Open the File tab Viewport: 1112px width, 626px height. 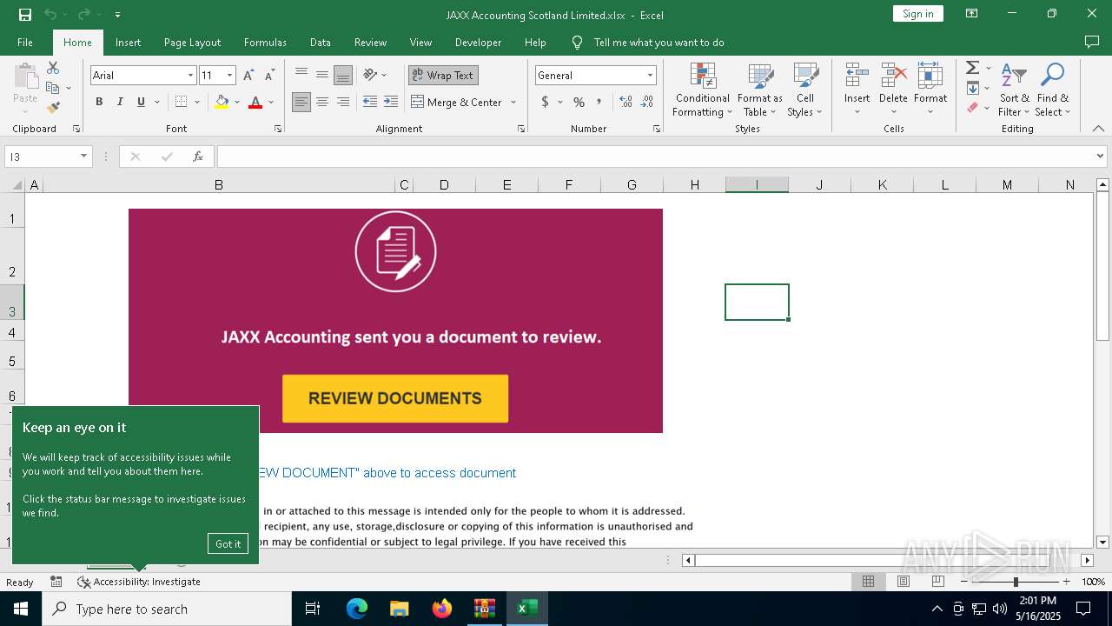tap(25, 42)
